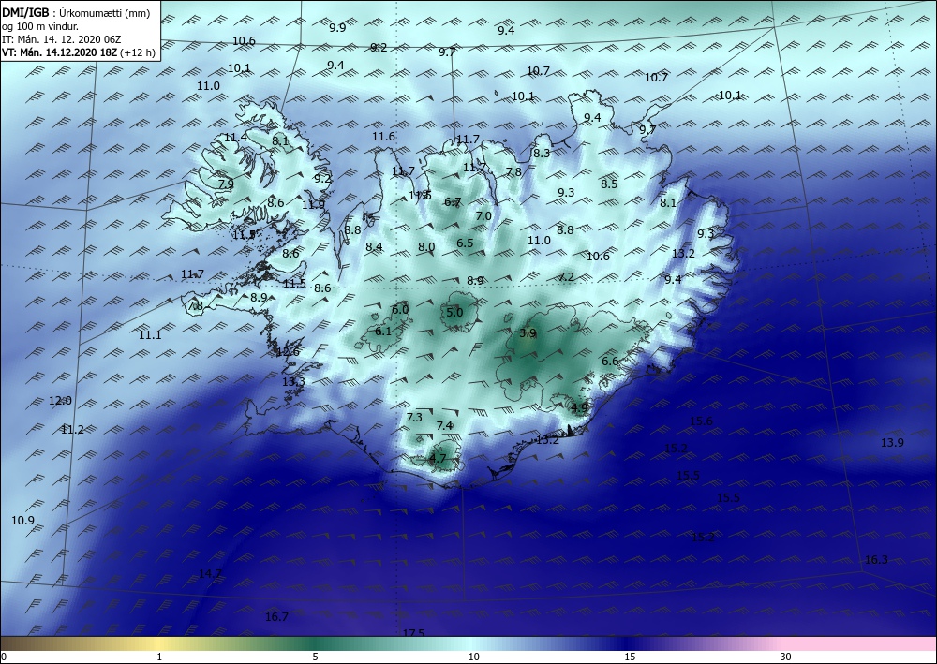
Task: Click the 5 label on the color scale
Action: [x=315, y=657]
